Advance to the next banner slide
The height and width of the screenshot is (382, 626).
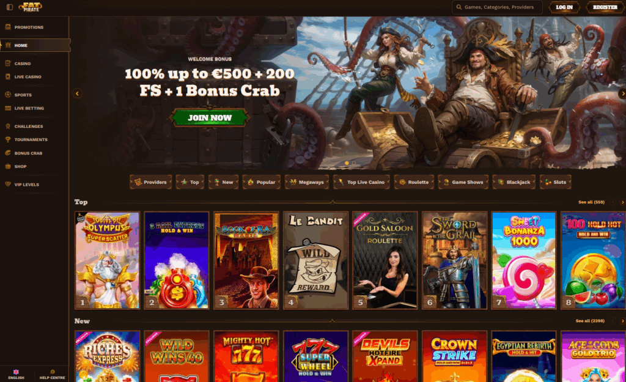(622, 94)
